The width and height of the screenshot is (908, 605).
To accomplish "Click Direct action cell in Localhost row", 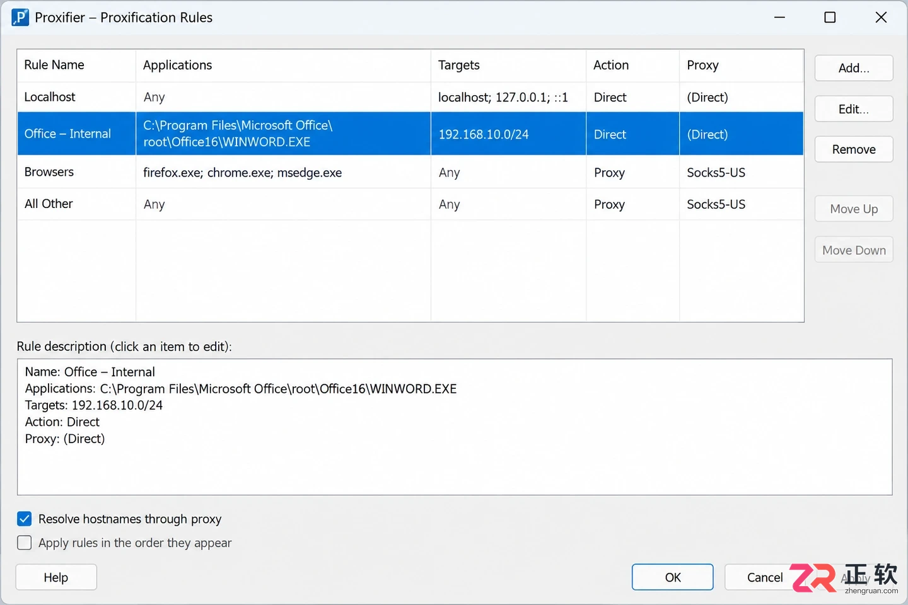I will tap(632, 97).
